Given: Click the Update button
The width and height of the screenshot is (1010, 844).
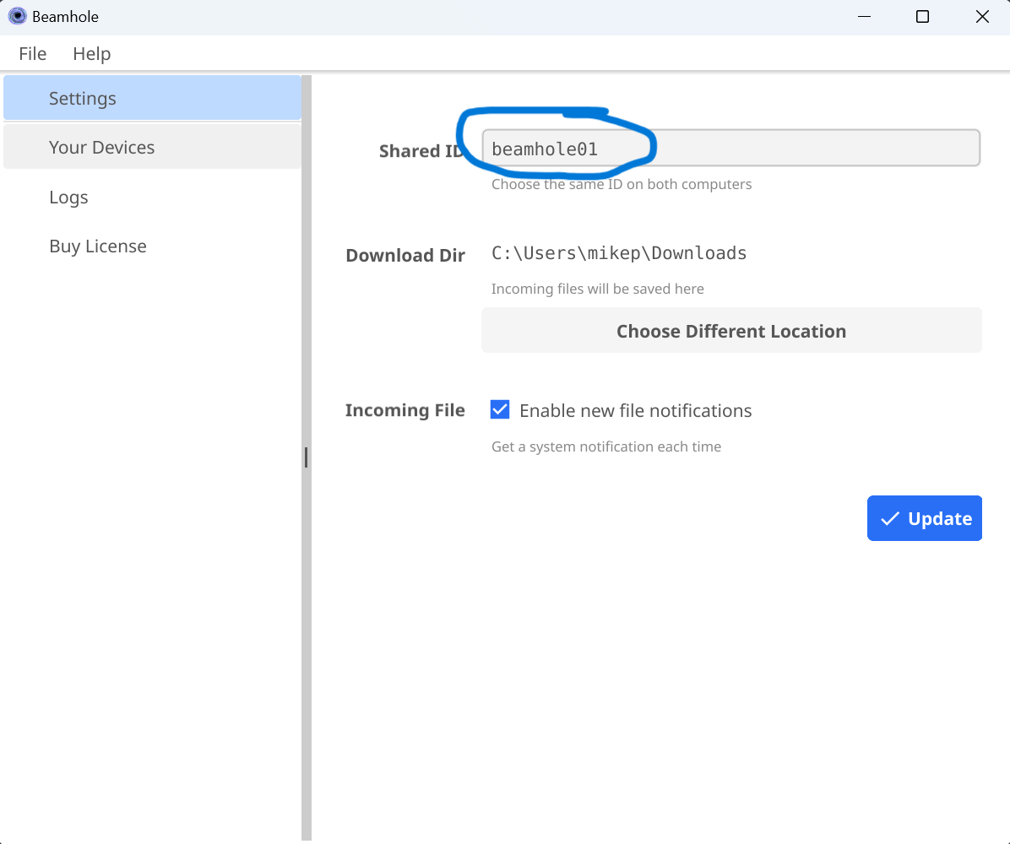Looking at the screenshot, I should pyautogui.click(x=925, y=518).
